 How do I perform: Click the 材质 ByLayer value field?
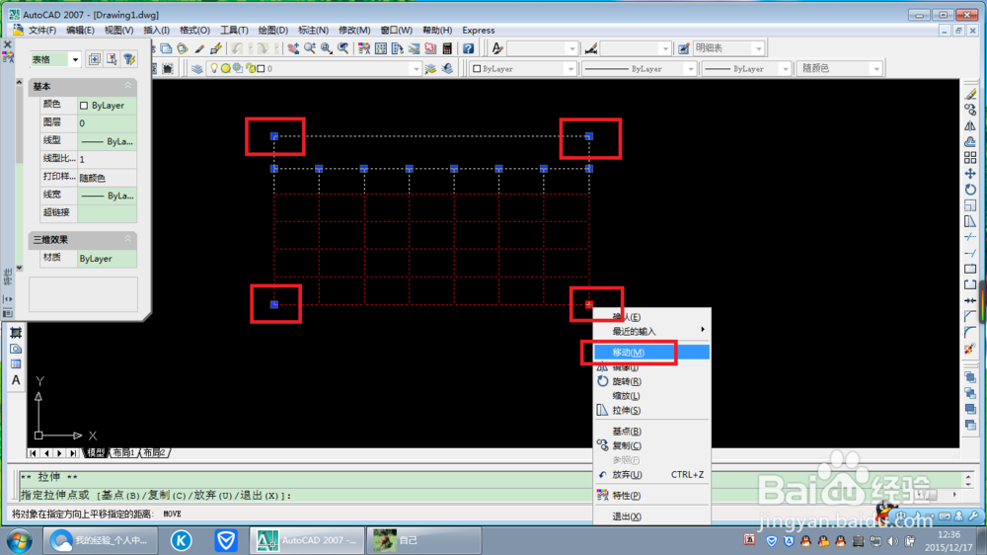click(x=107, y=259)
